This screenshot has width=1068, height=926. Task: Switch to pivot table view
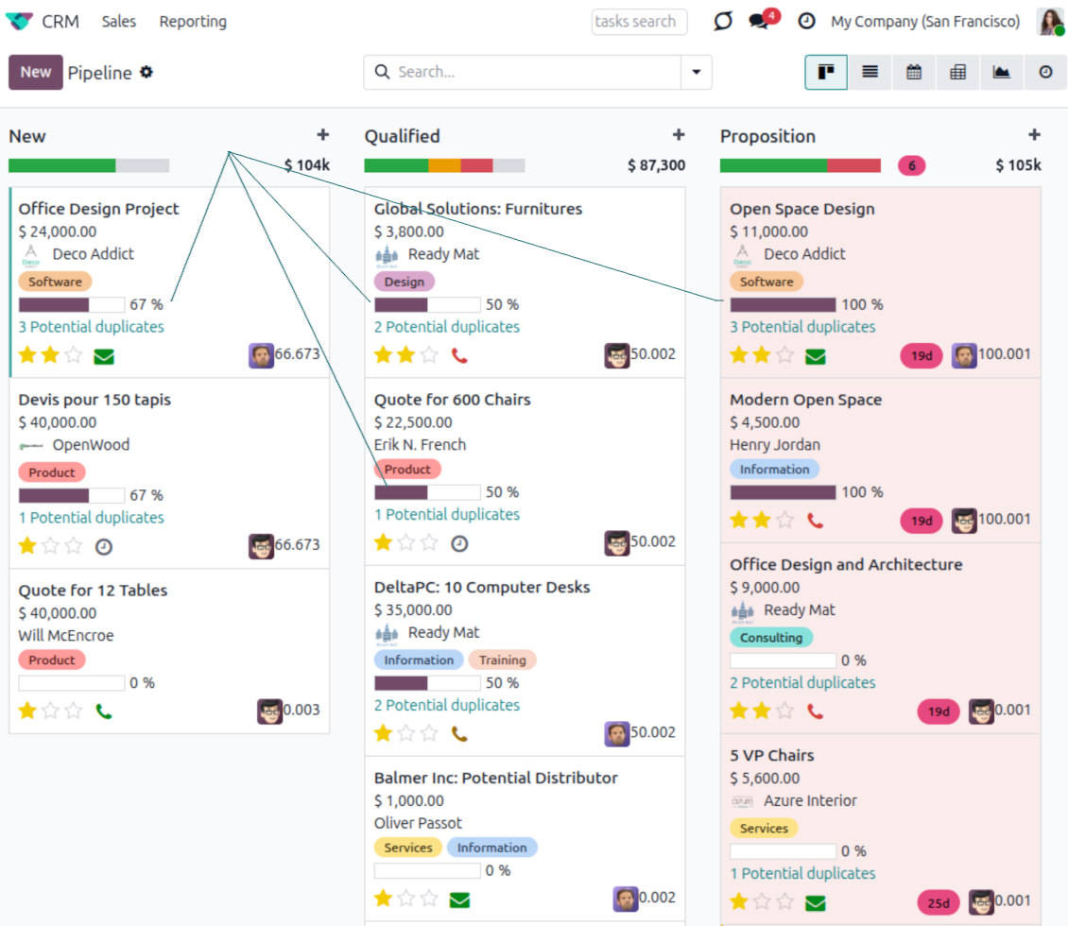tap(957, 73)
